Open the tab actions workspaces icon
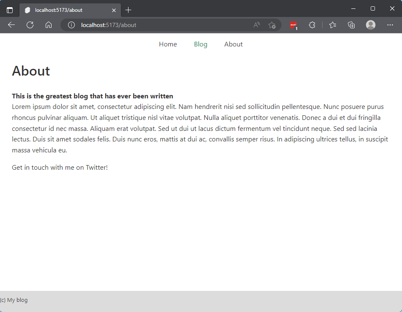 point(9,9)
